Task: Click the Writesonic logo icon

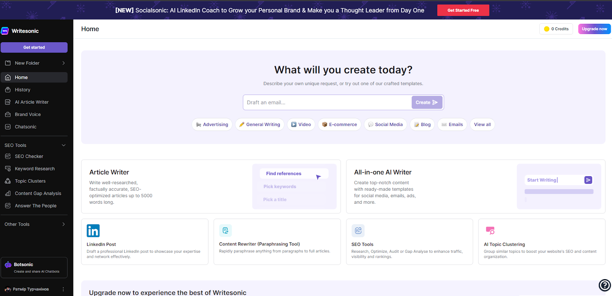Action: click(x=5, y=31)
